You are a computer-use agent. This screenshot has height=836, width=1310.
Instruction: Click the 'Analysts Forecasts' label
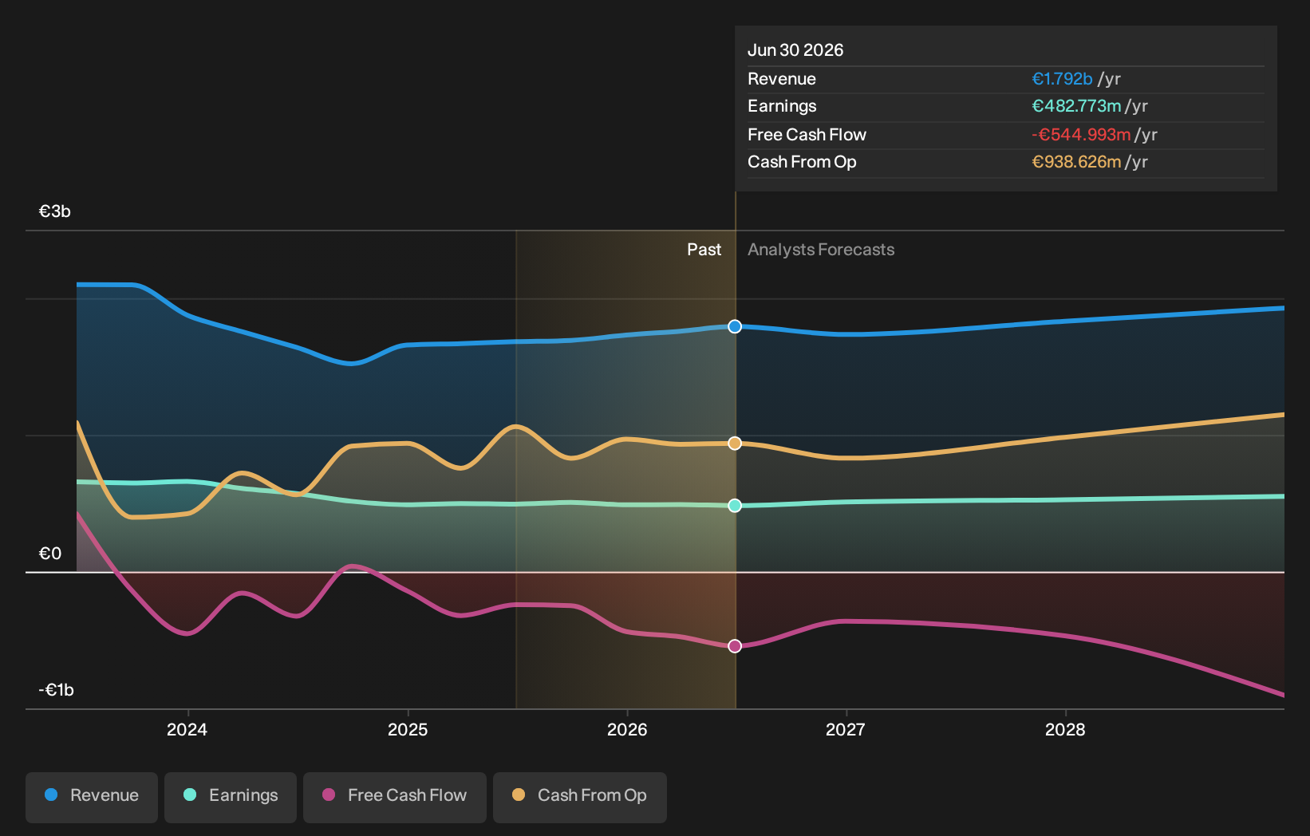pos(821,250)
